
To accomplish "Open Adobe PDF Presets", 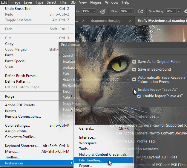I will coord(37,105).
